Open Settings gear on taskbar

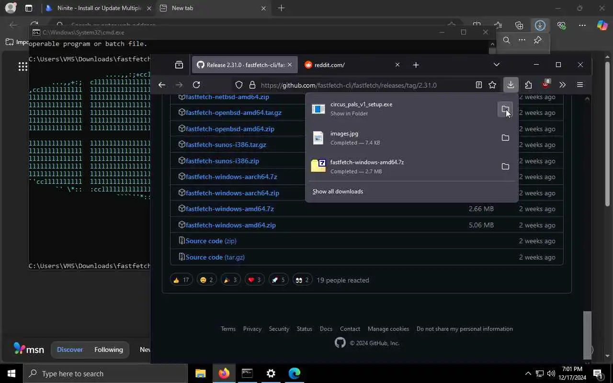[x=271, y=373]
